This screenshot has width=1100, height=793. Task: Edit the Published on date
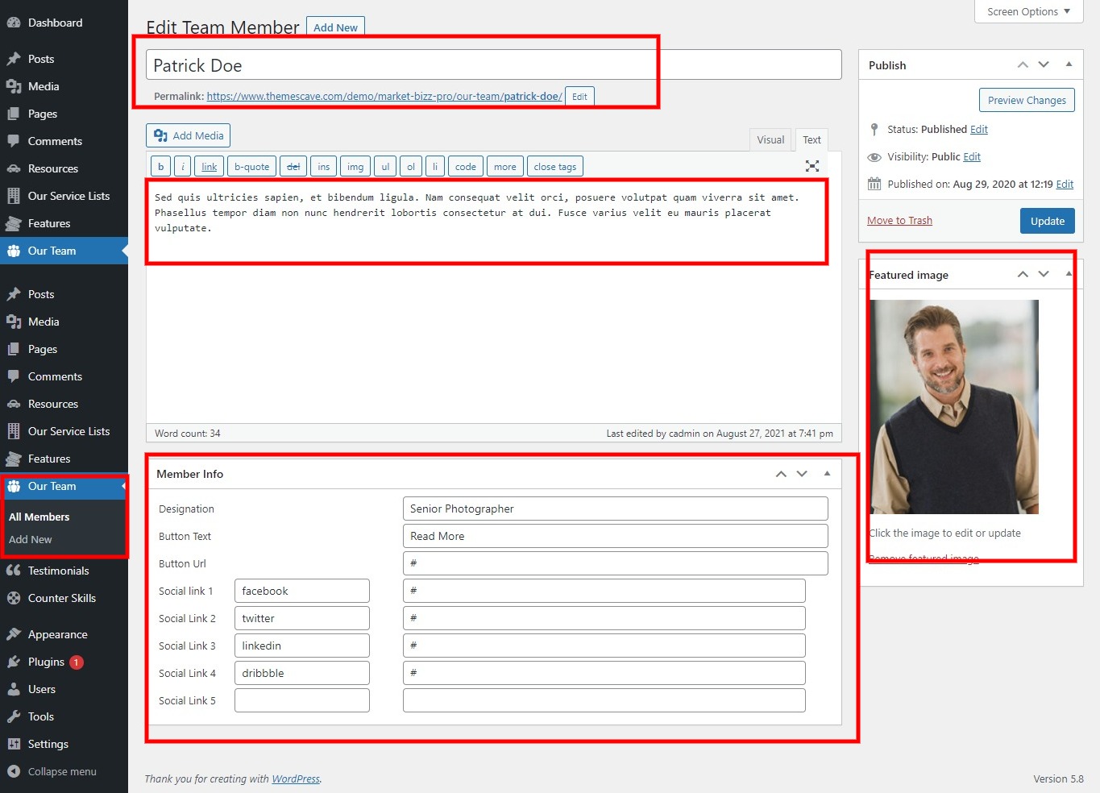click(1065, 184)
